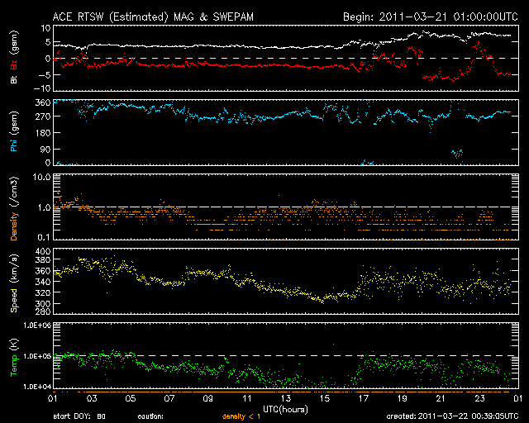
Task: Select the 270 tick on the Phi axis
Action: coord(43,116)
